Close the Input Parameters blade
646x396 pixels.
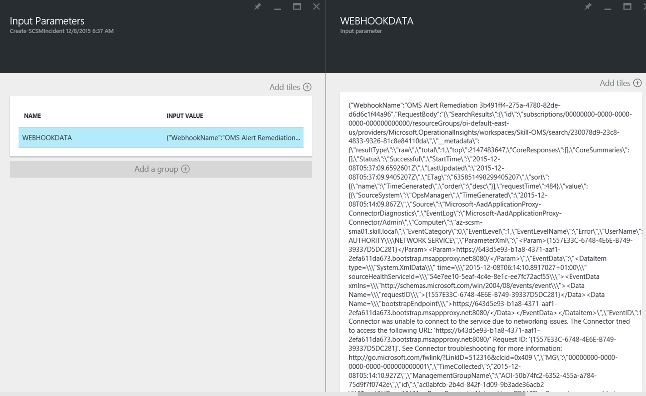click(316, 6)
